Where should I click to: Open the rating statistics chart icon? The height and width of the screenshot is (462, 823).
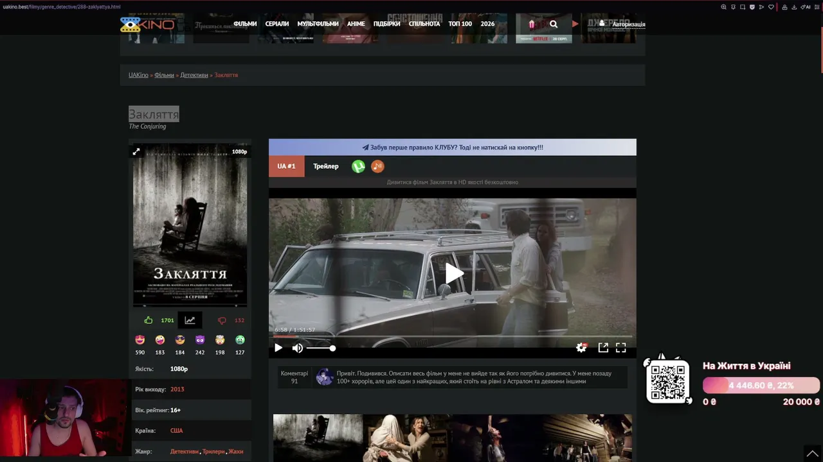click(x=190, y=320)
